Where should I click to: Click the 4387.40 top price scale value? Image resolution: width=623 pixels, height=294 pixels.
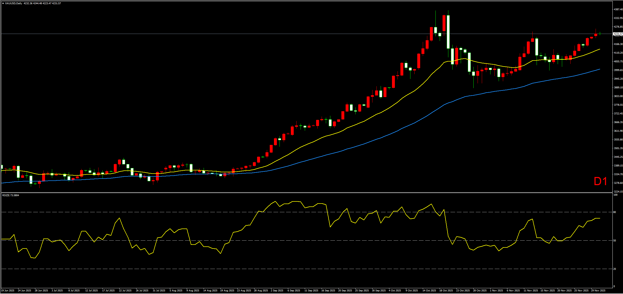click(618, 9)
